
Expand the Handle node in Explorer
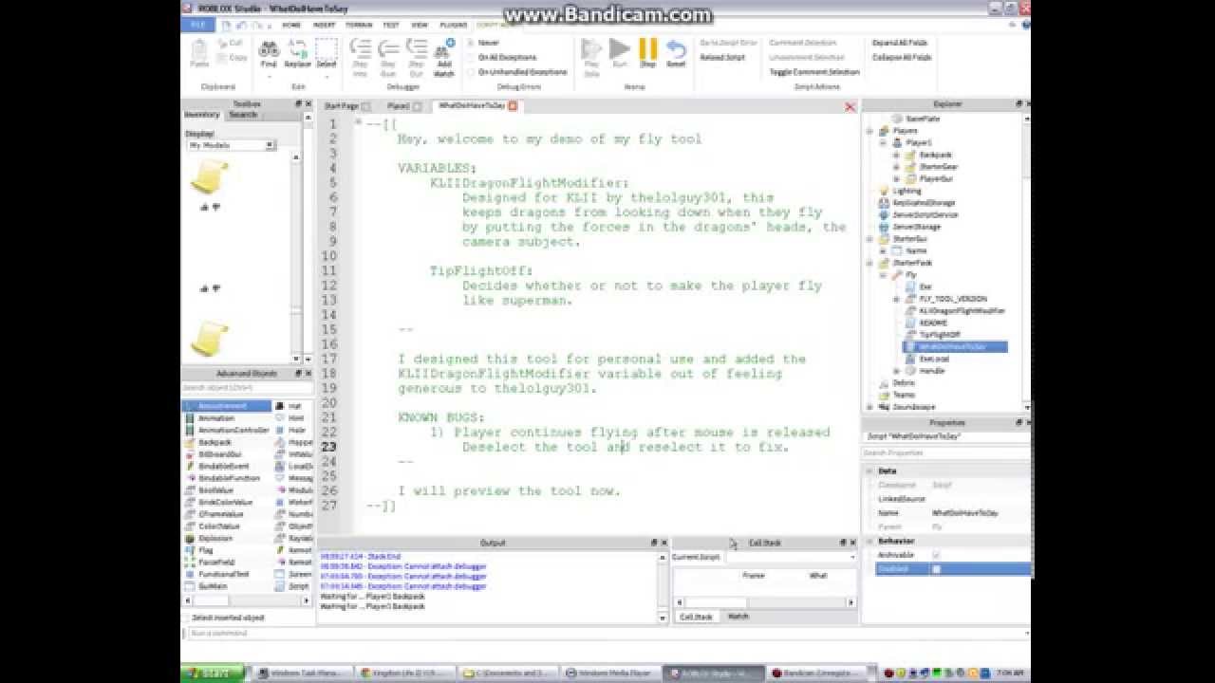pos(897,371)
